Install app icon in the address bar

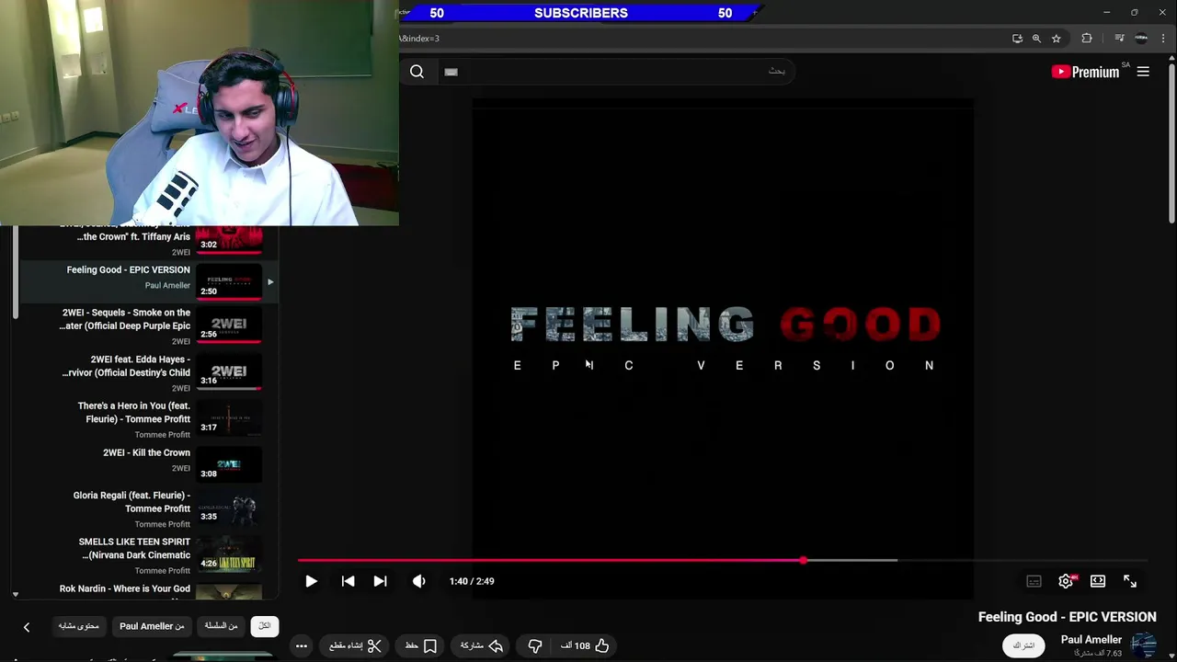pos(1017,39)
